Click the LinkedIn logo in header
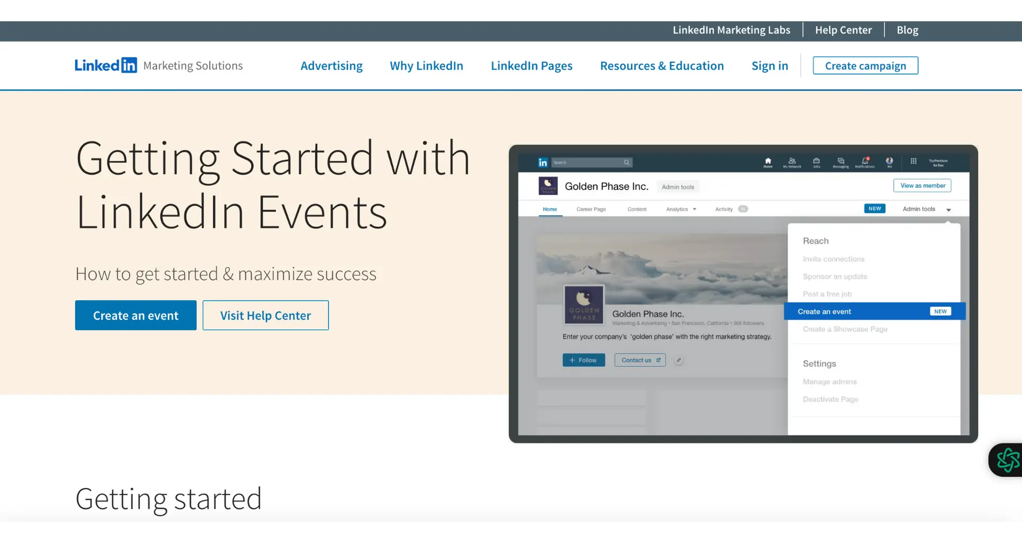 pyautogui.click(x=105, y=65)
